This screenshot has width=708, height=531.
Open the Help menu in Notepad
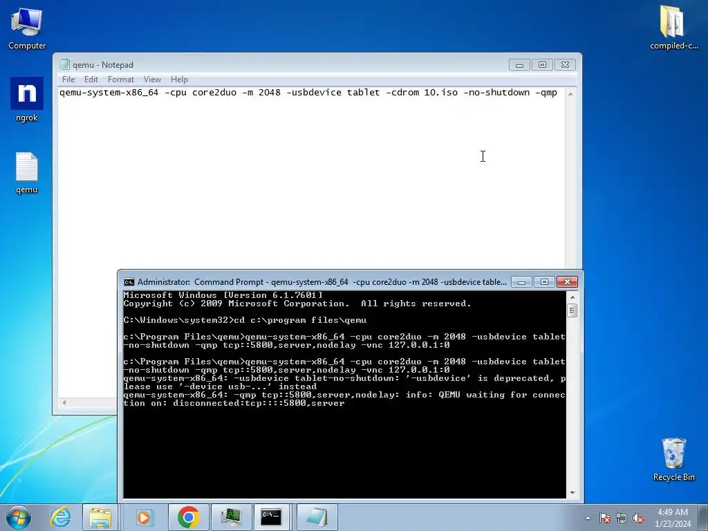pos(179,80)
